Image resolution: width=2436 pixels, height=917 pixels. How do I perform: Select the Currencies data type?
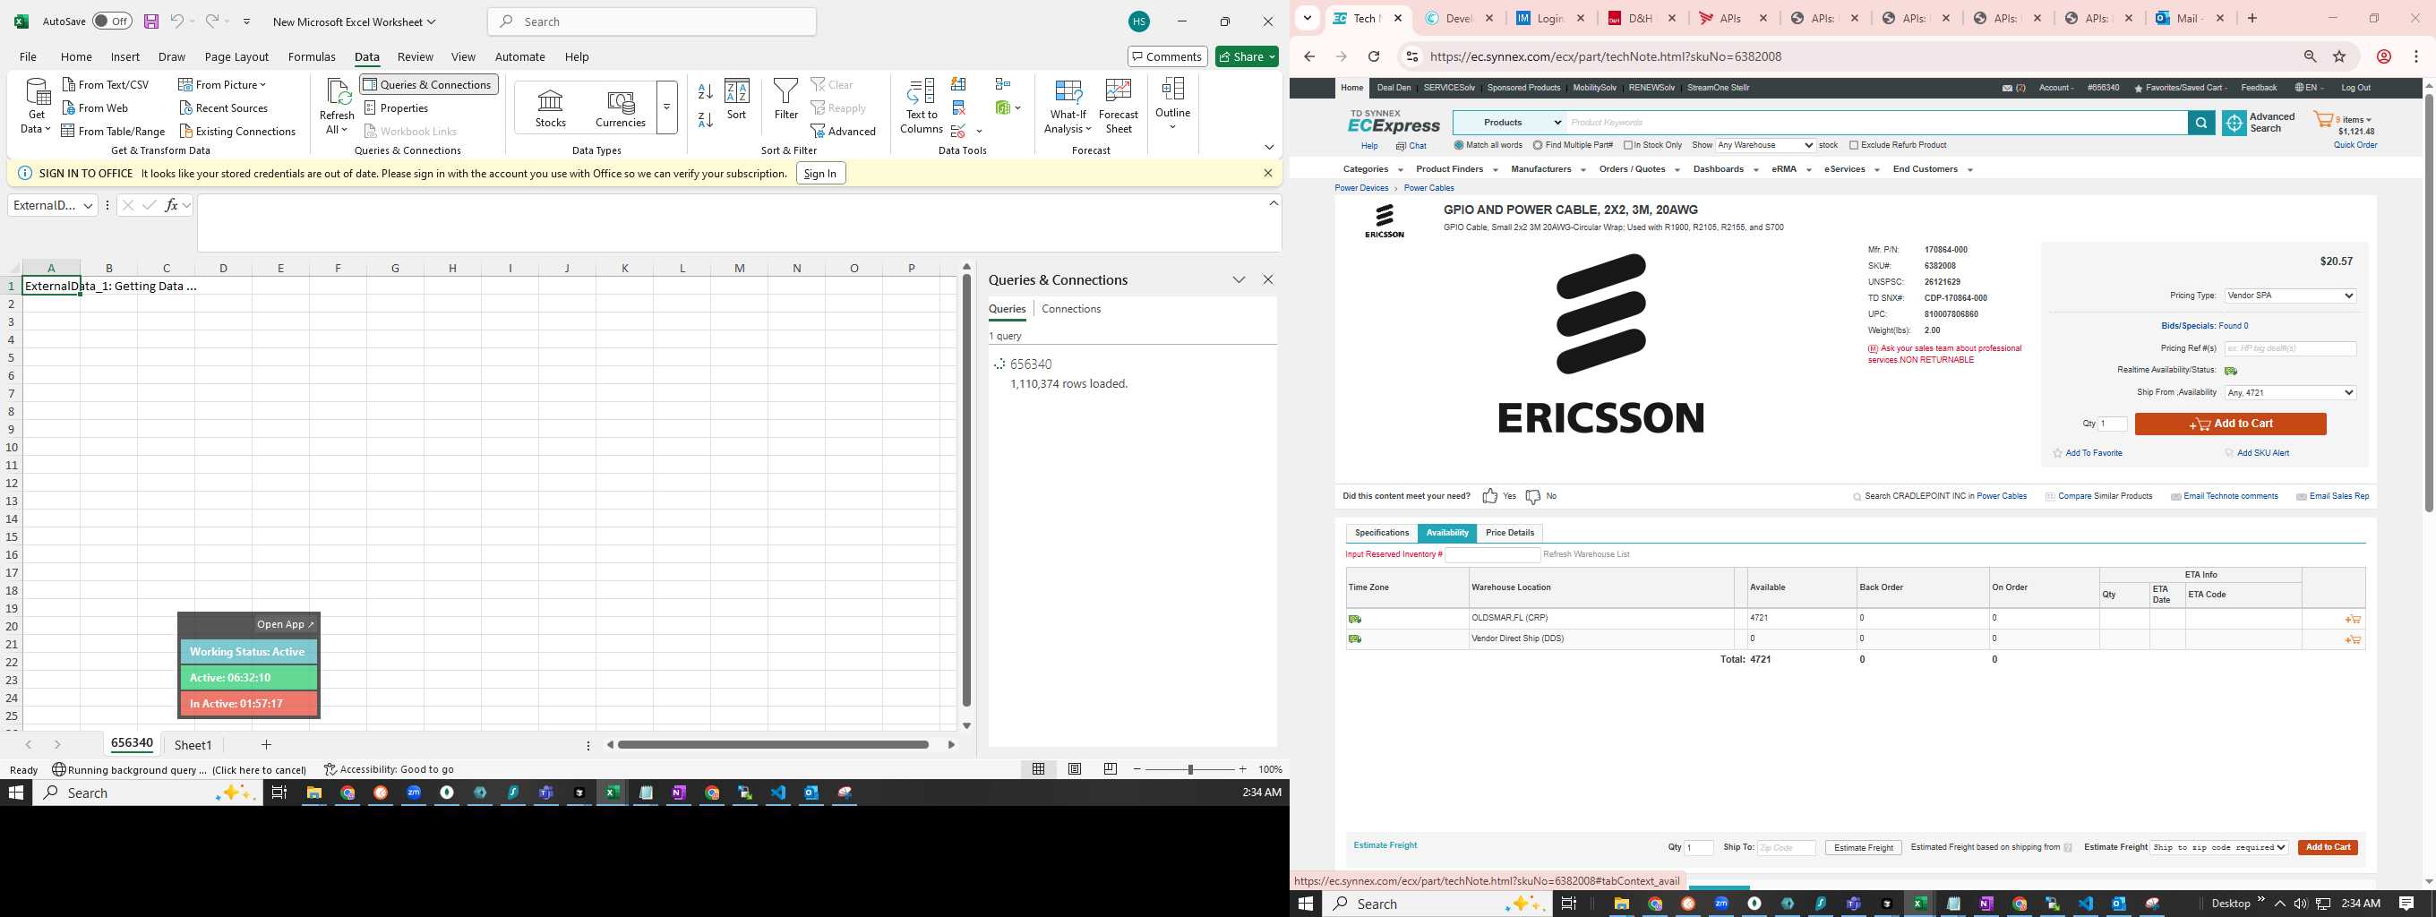click(621, 107)
